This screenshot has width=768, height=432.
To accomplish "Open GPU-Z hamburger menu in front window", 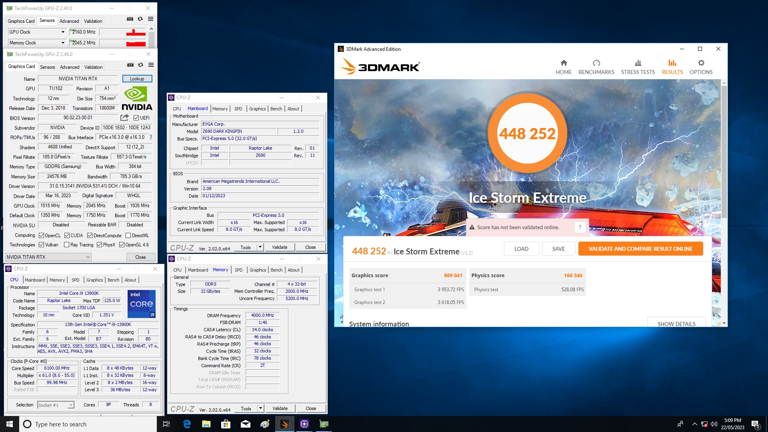I will [151, 65].
